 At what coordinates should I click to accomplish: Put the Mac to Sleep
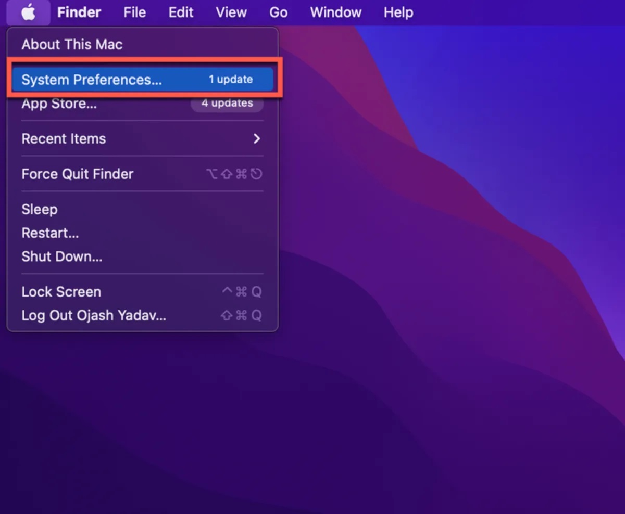[x=142, y=209]
